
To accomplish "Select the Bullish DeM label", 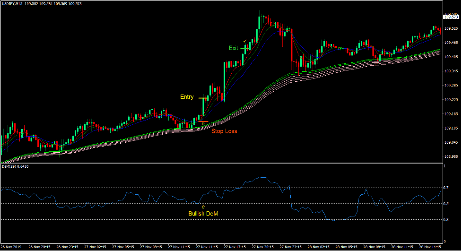I will (203, 214).
